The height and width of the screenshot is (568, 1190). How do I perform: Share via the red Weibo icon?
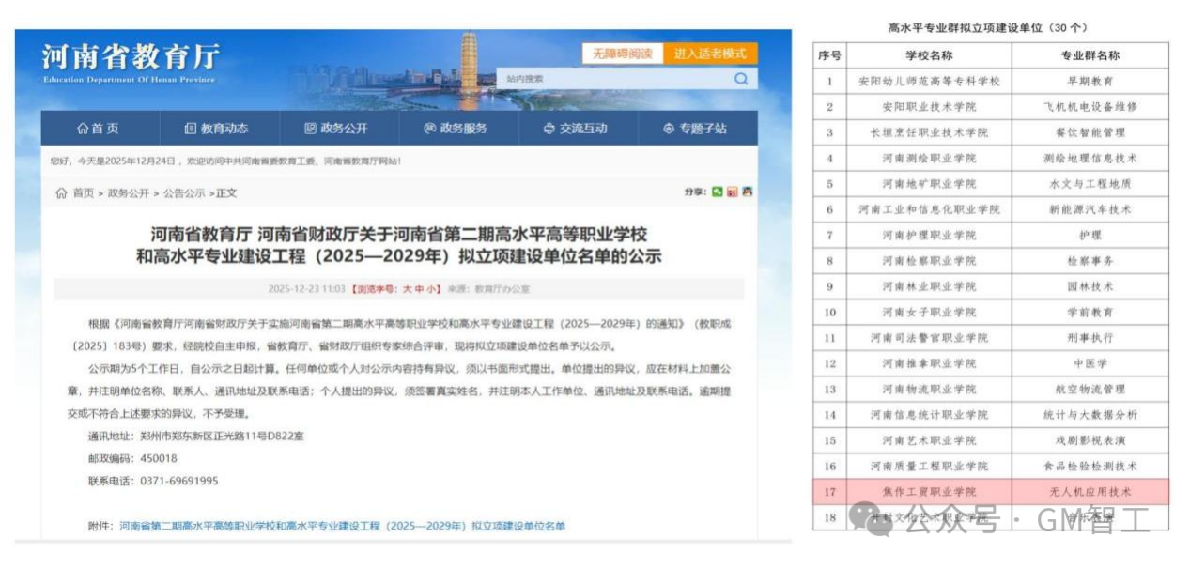pyautogui.click(x=733, y=192)
